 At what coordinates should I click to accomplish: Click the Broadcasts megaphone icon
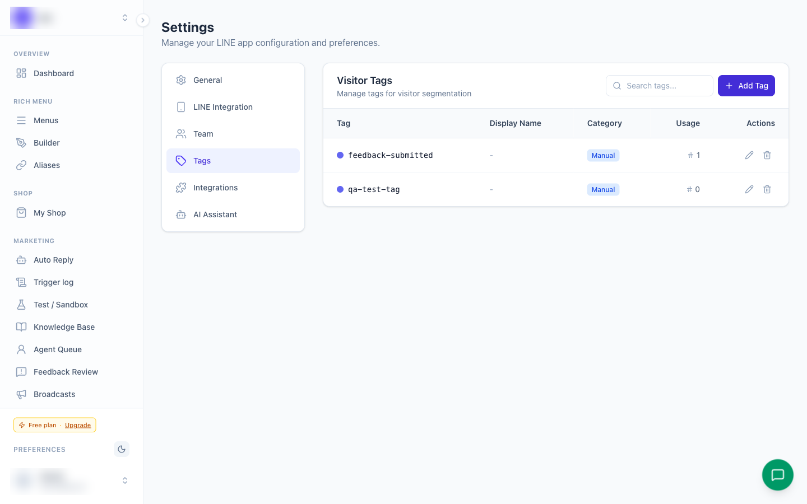(x=21, y=394)
